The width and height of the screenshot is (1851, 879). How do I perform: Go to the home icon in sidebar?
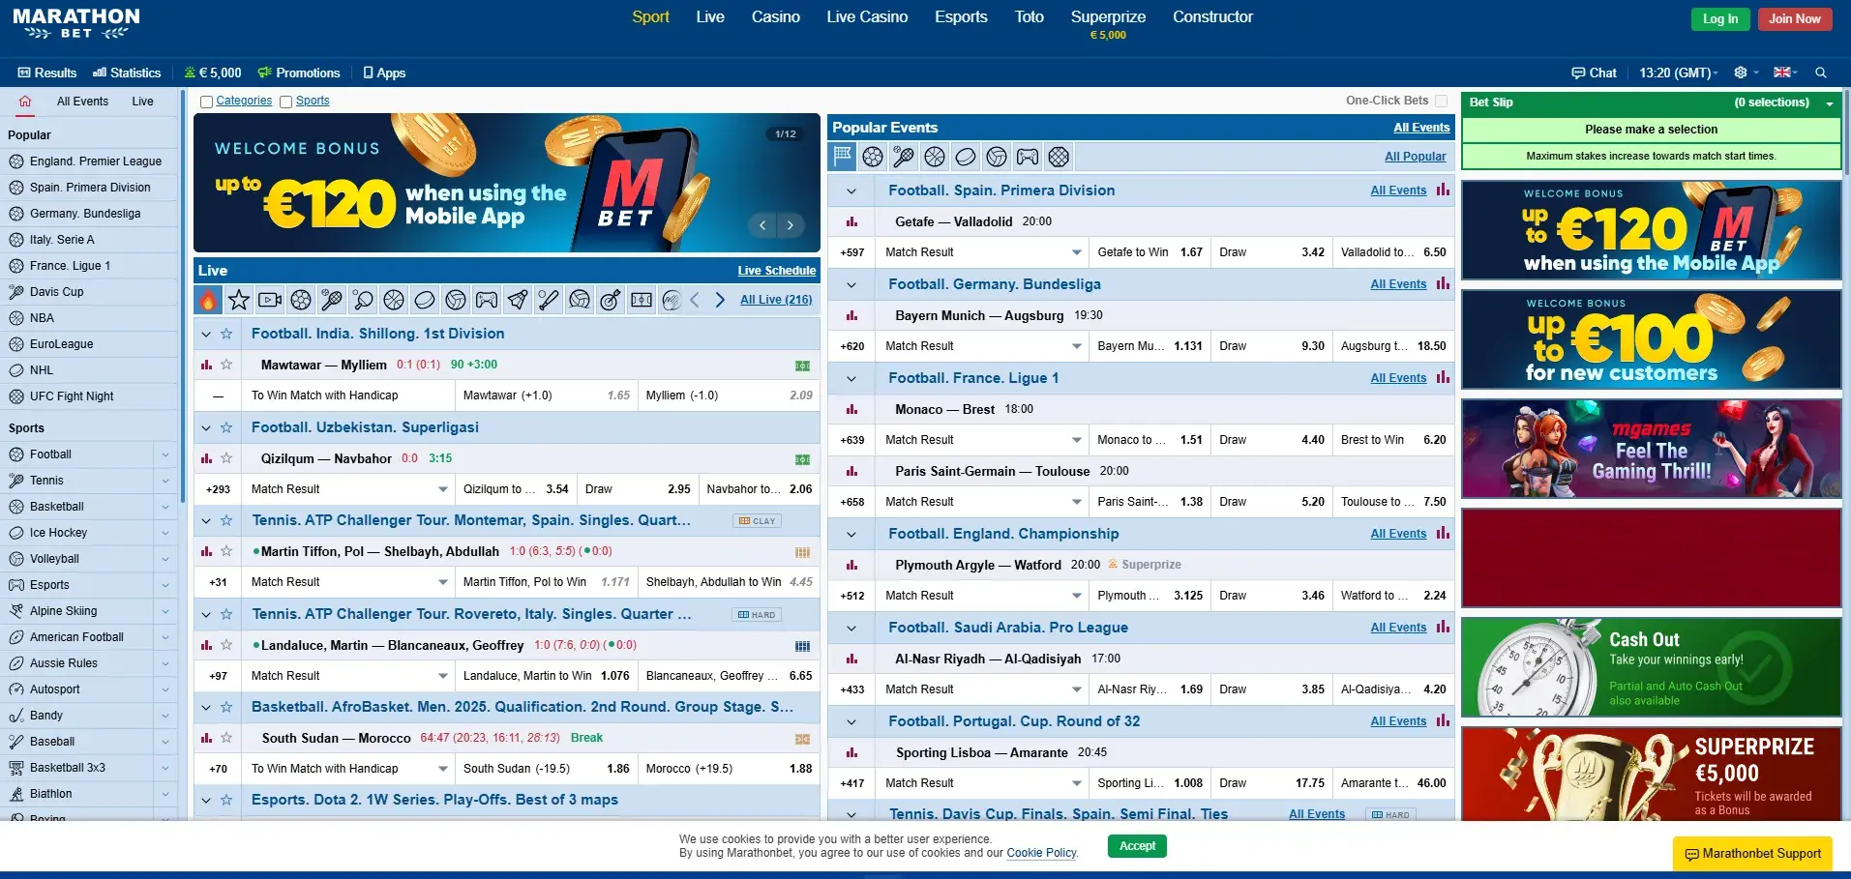pos(25,101)
